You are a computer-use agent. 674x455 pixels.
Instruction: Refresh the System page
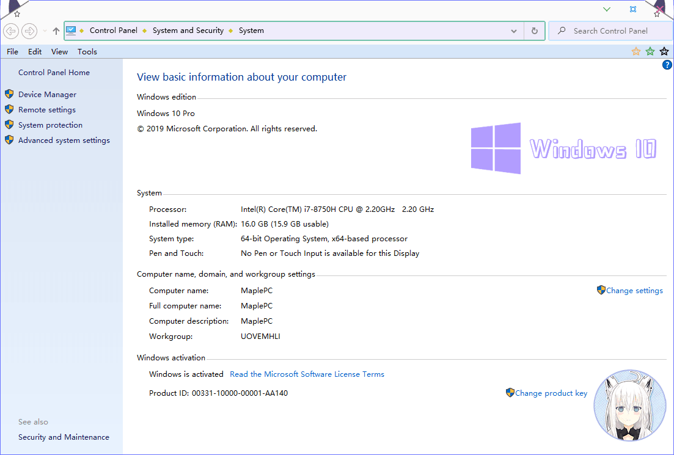(x=534, y=31)
